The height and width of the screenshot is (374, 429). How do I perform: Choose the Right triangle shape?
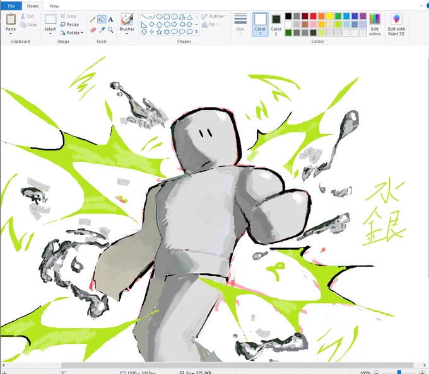[144, 25]
